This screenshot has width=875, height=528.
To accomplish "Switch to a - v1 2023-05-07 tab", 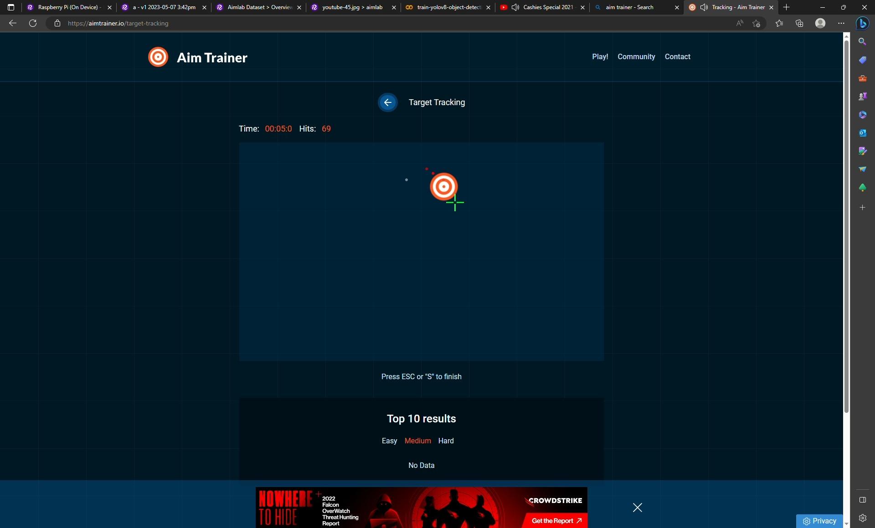I will tap(163, 7).
